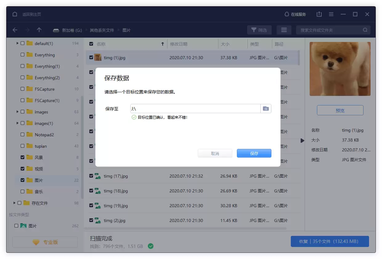Cancel the save dialog via 取消
This screenshot has width=382, height=259.
pos(215,153)
